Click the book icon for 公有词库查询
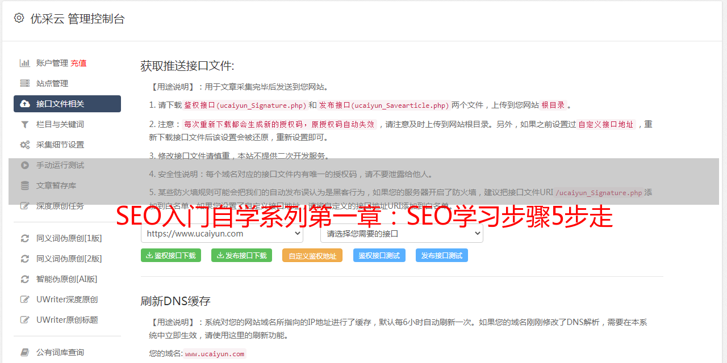 [x=25, y=352]
